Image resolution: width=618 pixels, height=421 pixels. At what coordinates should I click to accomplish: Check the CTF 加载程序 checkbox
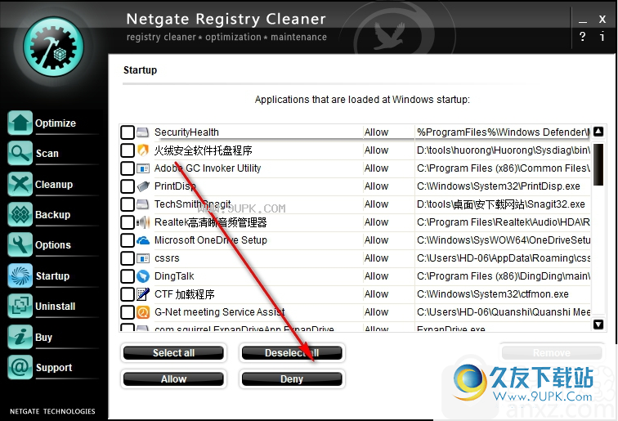(128, 294)
